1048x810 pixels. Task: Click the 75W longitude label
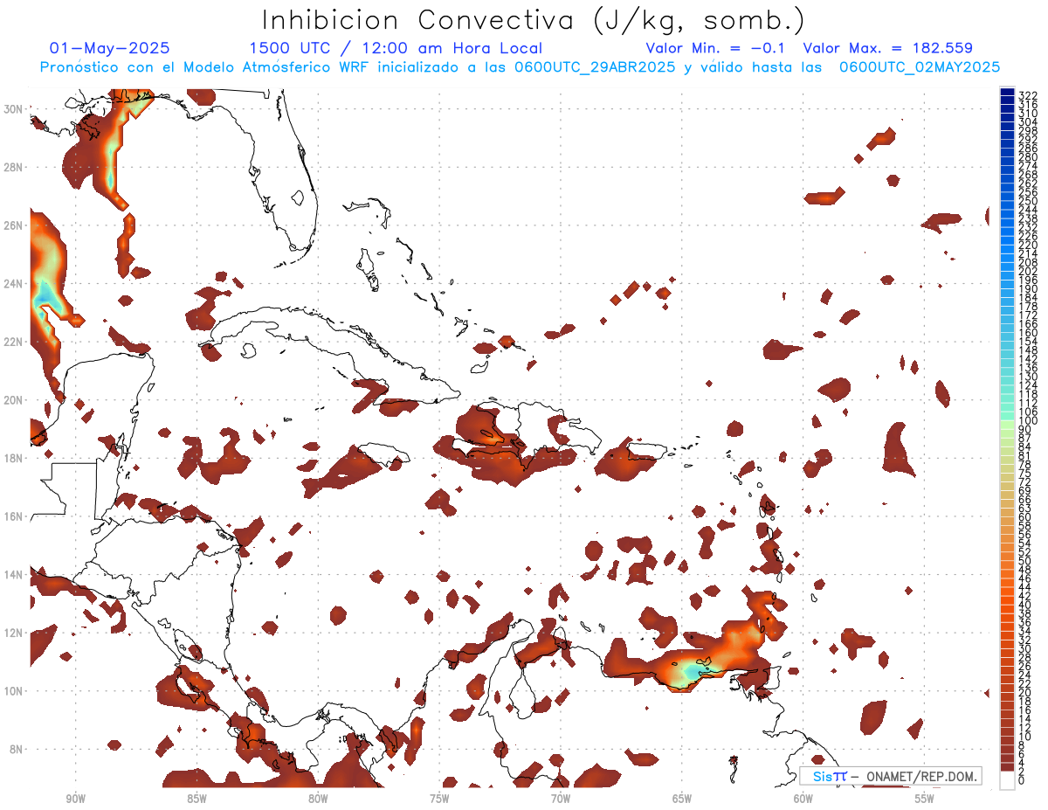click(439, 797)
